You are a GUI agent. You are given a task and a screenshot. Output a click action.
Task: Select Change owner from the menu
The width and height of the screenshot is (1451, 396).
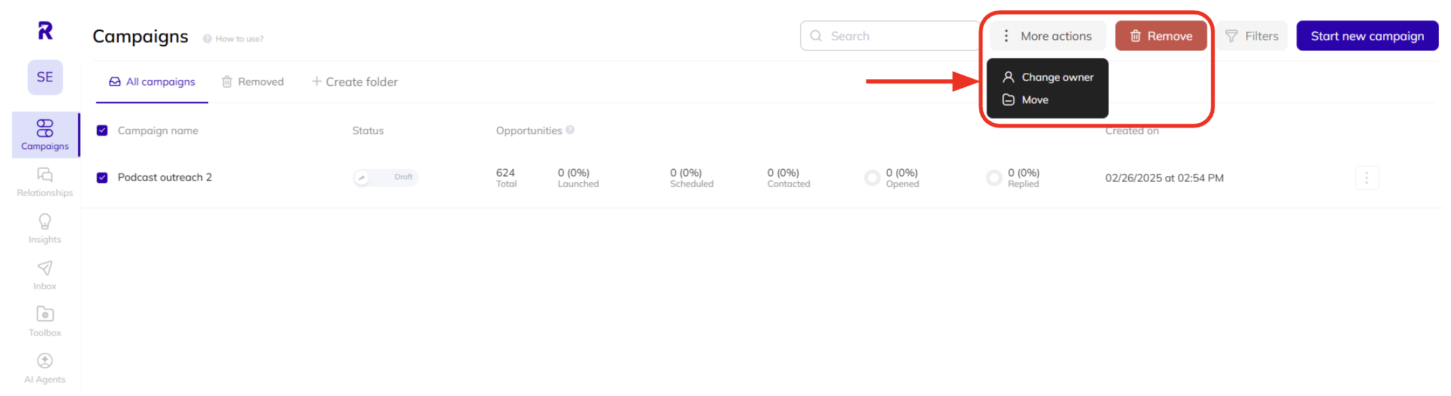[x=1056, y=77]
